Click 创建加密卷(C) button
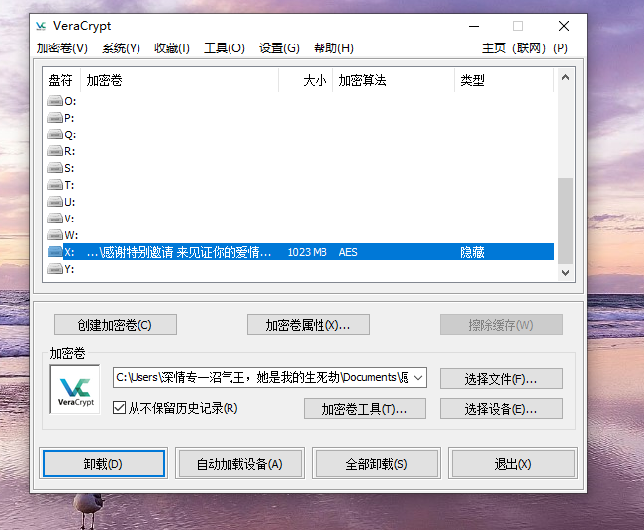Image resolution: width=644 pixels, height=530 pixels. coord(116,325)
